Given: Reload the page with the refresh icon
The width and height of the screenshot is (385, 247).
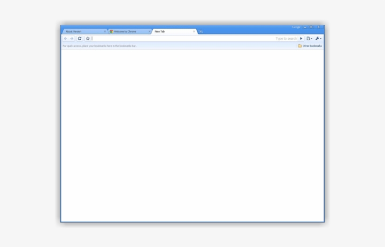Looking at the screenshot, I should [80, 38].
